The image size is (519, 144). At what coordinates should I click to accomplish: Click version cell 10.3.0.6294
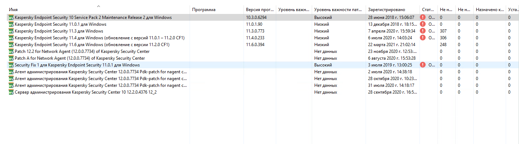point(256,18)
